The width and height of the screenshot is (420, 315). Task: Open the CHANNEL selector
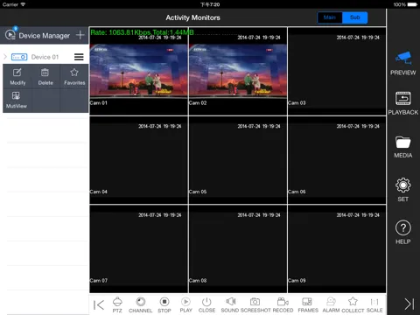140,304
